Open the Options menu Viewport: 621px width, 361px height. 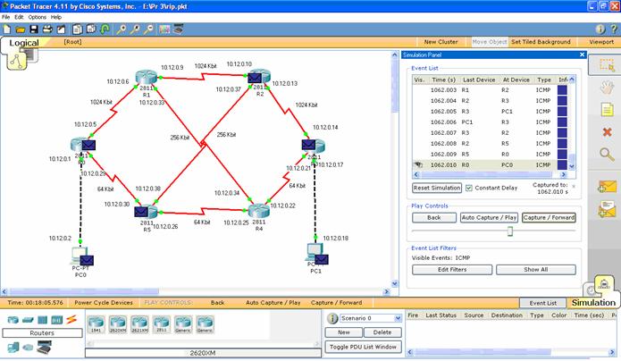pyautogui.click(x=36, y=17)
